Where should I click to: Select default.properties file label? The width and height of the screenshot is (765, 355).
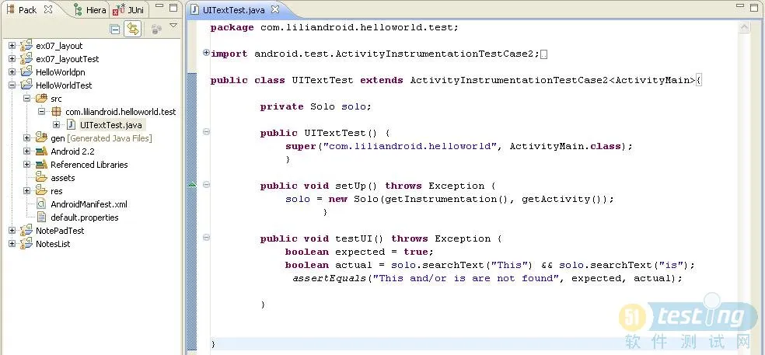point(85,218)
